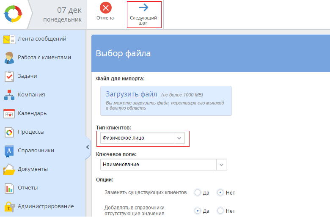The image size is (330, 217).
Task: Click the Задачи checklist icon
Action: click(x=9, y=76)
